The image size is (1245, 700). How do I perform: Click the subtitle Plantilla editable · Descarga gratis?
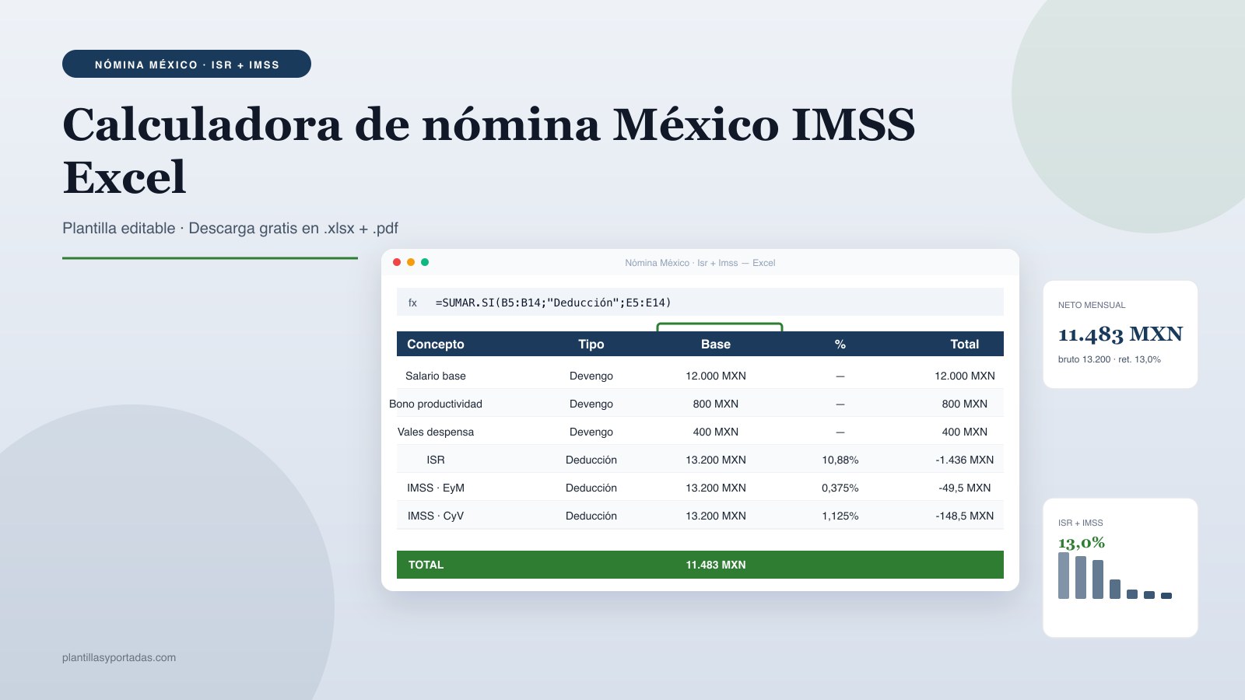(x=230, y=228)
